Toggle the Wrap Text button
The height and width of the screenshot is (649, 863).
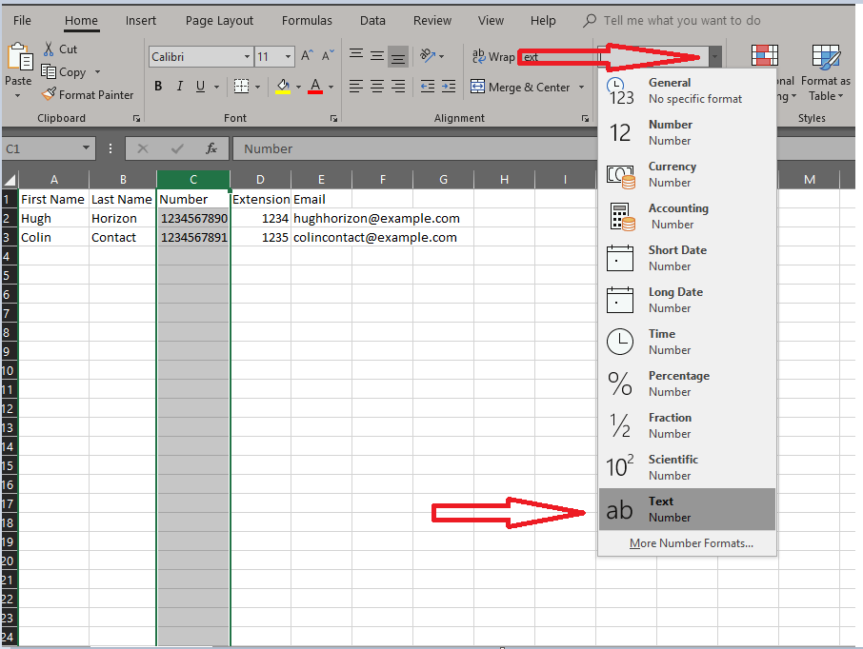tap(493, 57)
